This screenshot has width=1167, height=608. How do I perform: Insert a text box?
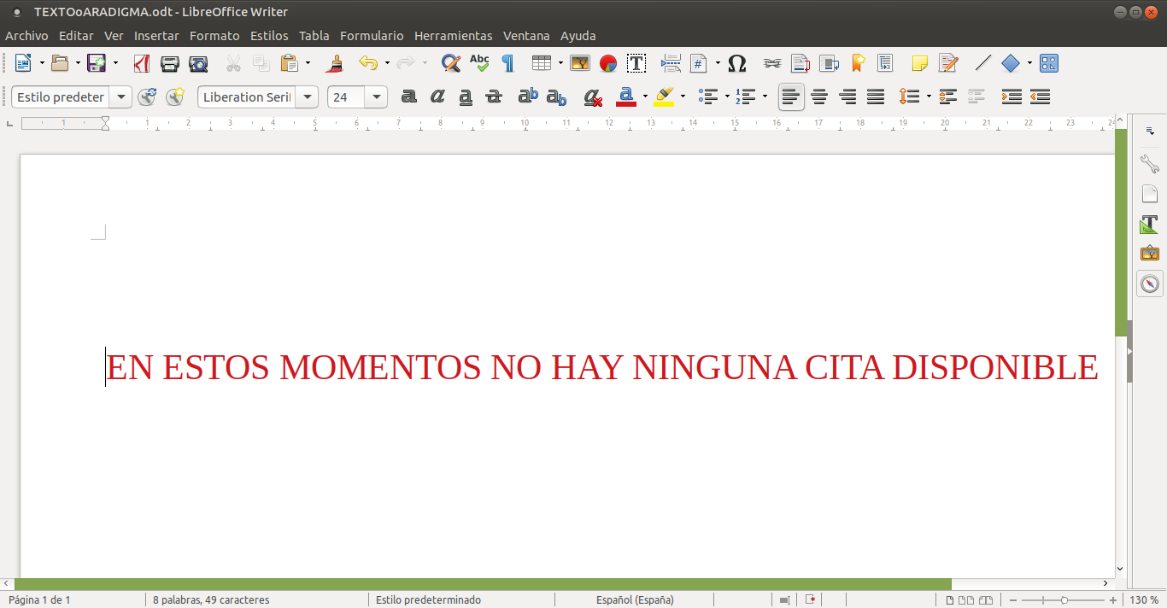coord(636,63)
